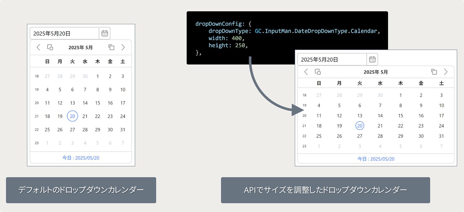Go to previous month in resized wide calendar
The height and width of the screenshot is (212, 464).
point(306,72)
